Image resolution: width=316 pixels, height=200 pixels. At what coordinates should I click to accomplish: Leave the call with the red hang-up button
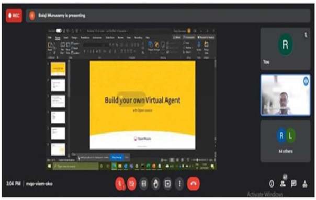pyautogui.click(x=194, y=183)
